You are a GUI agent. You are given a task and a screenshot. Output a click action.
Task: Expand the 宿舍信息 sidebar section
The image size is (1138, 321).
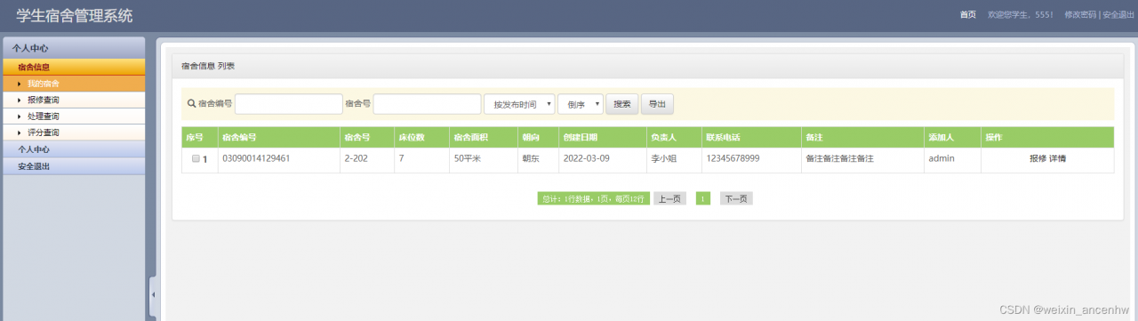[74, 67]
